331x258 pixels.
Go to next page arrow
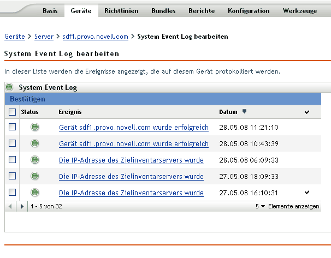pyautogui.click(x=22, y=206)
